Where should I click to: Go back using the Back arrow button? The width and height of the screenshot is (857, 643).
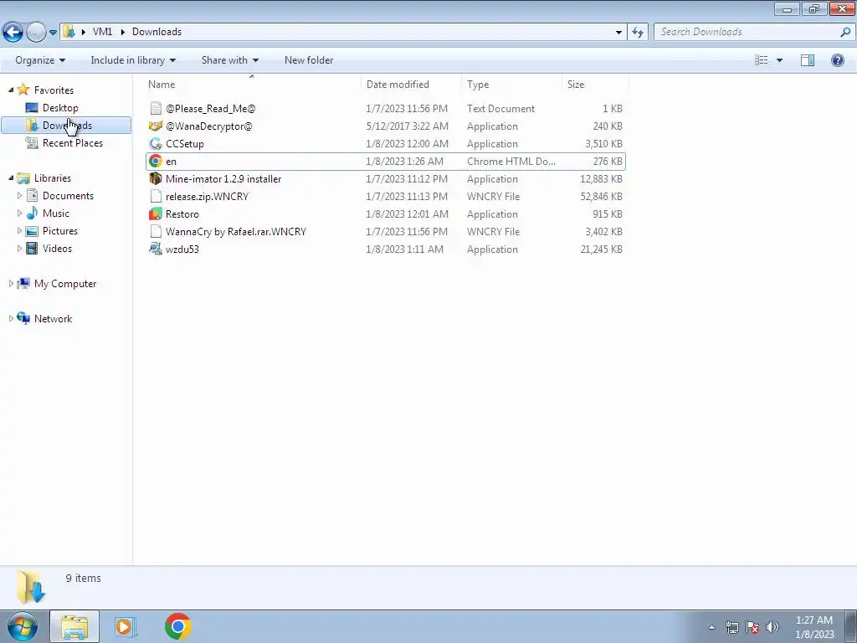coord(13,32)
